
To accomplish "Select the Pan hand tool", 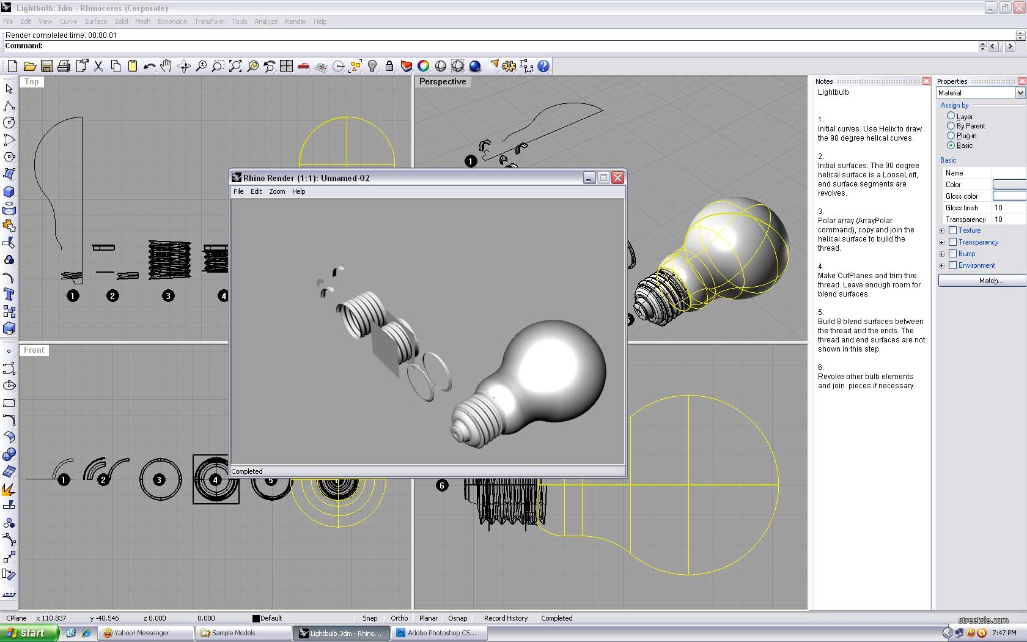I will (166, 66).
